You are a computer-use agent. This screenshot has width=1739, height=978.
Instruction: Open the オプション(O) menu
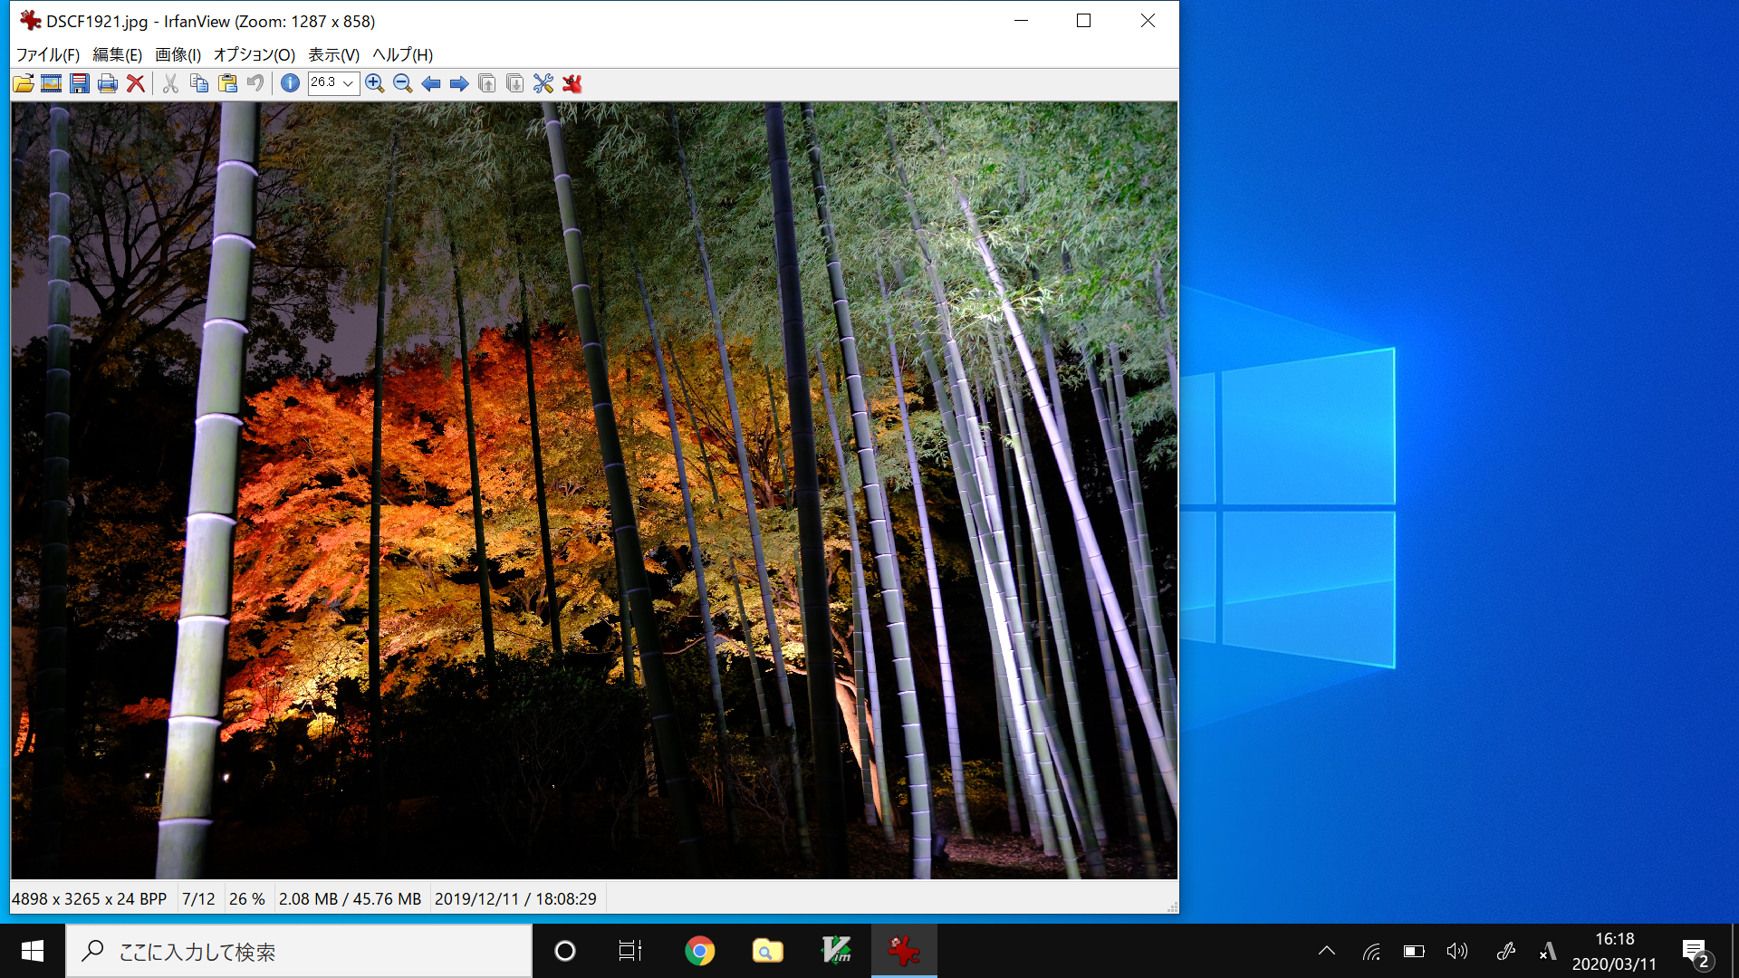pyautogui.click(x=255, y=54)
